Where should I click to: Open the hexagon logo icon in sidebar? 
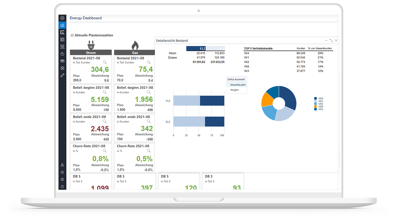pyautogui.click(x=62, y=18)
